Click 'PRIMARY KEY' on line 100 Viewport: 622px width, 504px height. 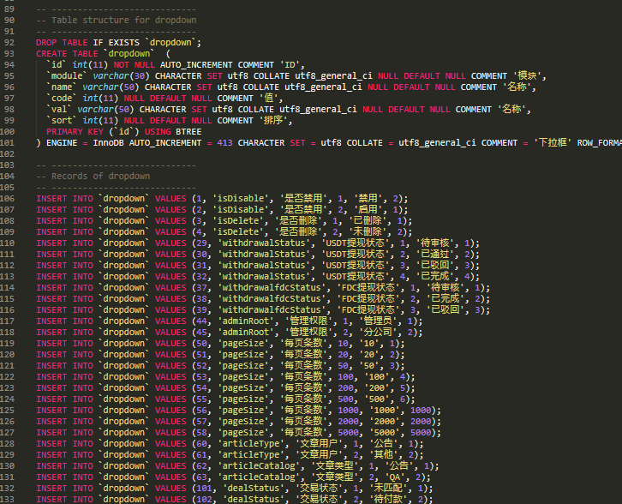(x=75, y=132)
